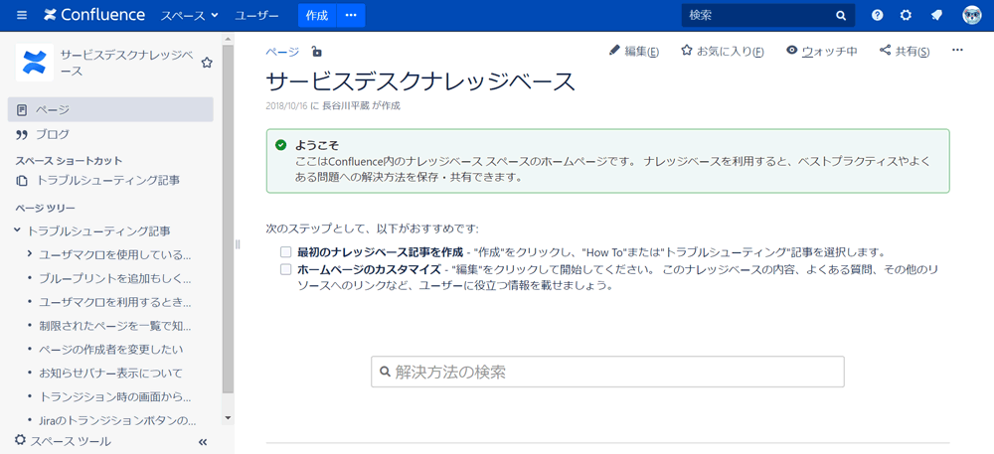Open 制限されたページを一覧で知 page
Image resolution: width=994 pixels, height=454 pixels.
[x=114, y=326]
